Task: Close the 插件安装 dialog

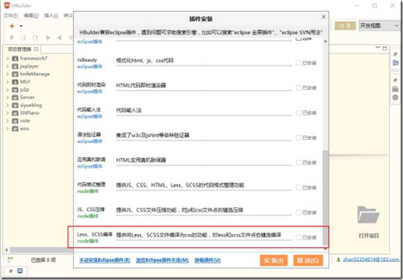Action: click(323, 17)
